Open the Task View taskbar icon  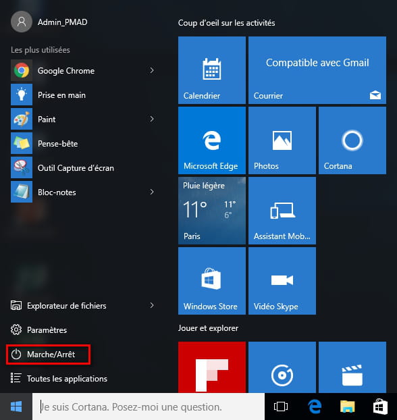pos(281,406)
